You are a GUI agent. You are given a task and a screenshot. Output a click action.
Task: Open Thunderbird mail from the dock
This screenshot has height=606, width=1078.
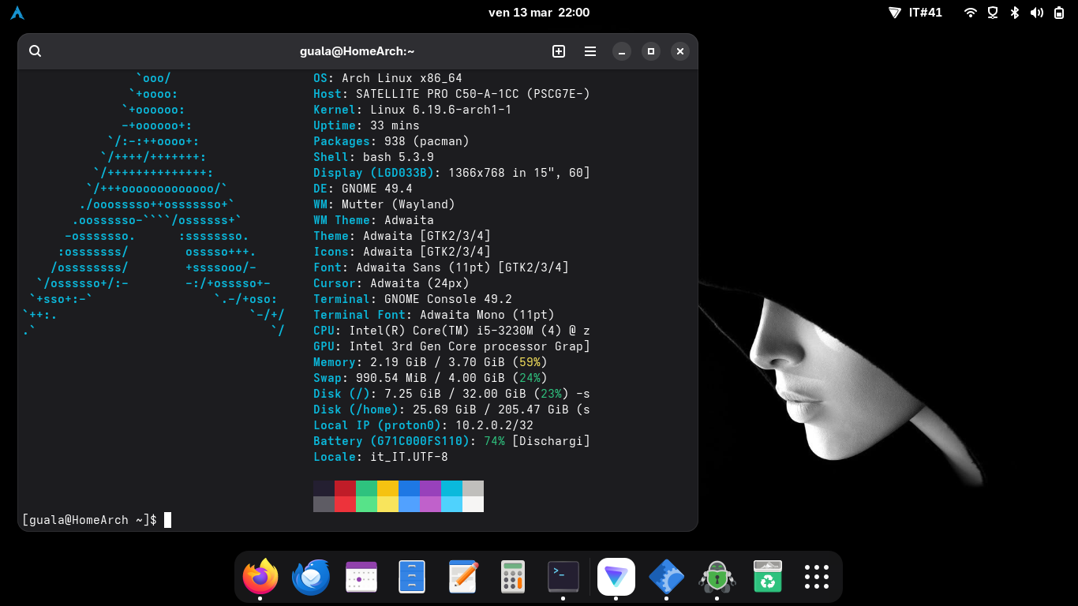311,577
